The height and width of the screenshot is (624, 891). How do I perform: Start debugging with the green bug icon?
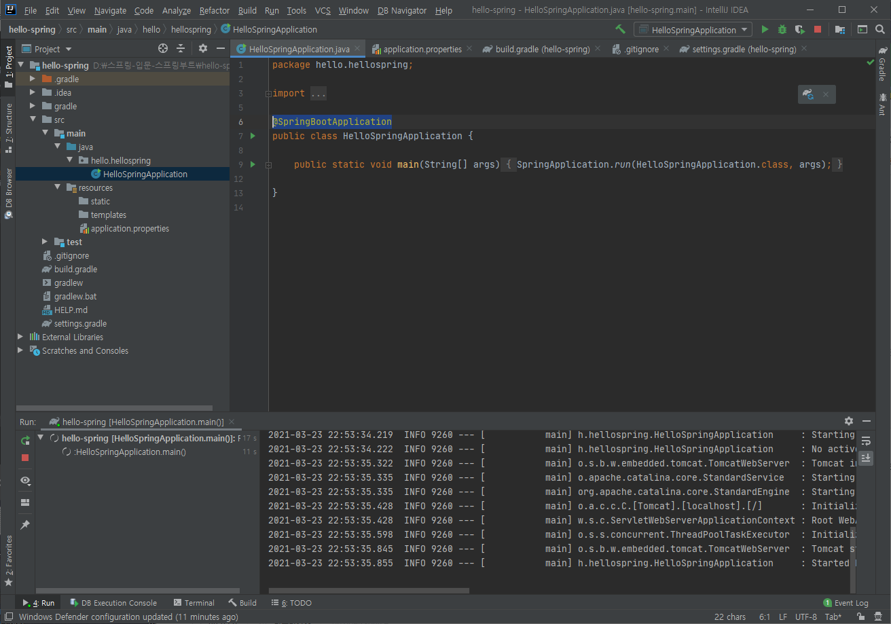click(782, 29)
